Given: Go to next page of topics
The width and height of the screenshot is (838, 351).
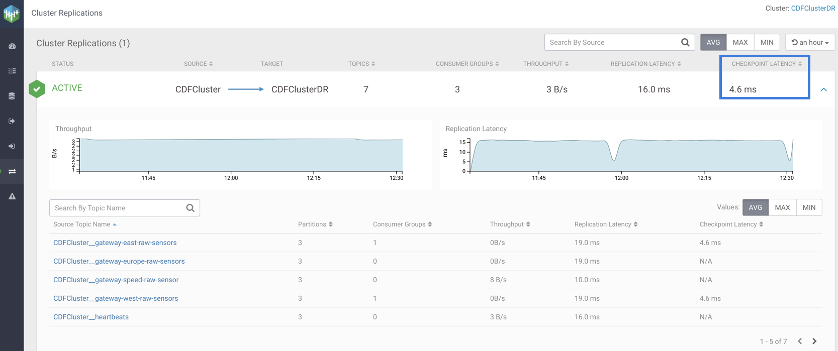Looking at the screenshot, I should point(814,341).
